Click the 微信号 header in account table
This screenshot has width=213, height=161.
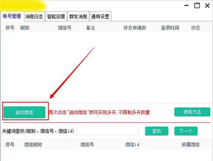[65, 28]
